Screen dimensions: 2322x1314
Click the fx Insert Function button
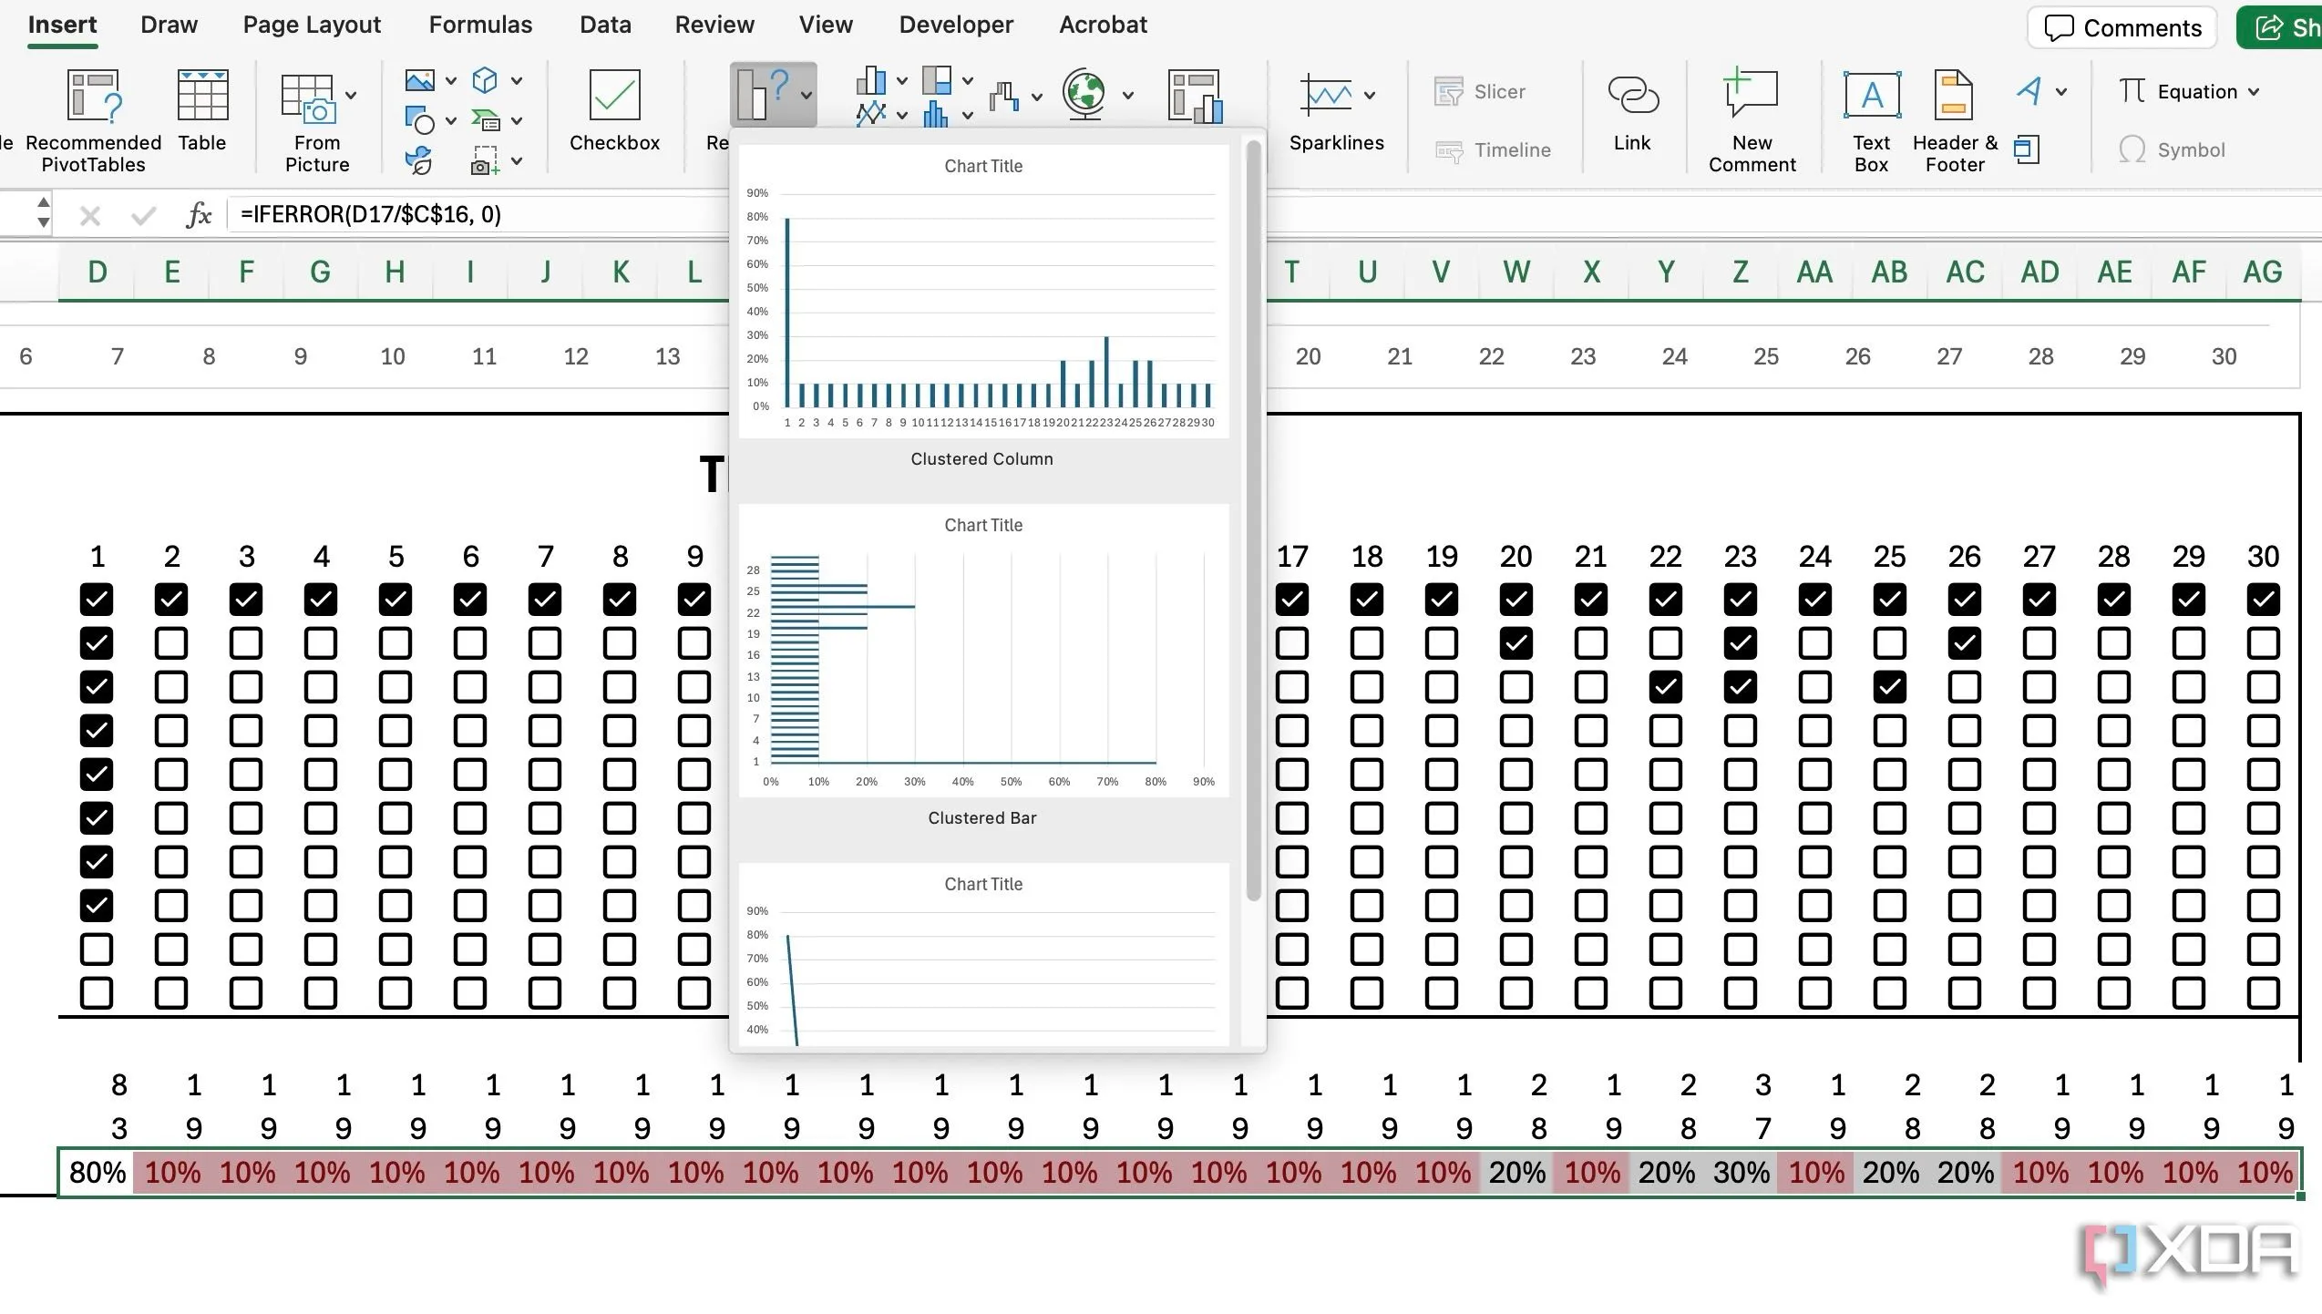pos(199,215)
